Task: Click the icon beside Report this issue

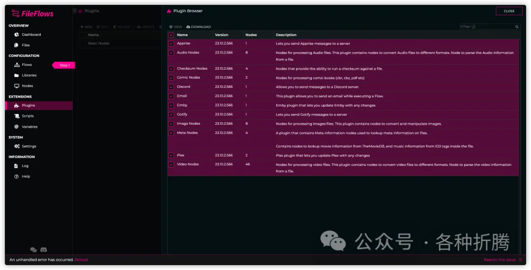Action: coord(520,260)
